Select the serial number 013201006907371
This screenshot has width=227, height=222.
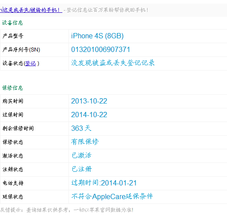101,49
